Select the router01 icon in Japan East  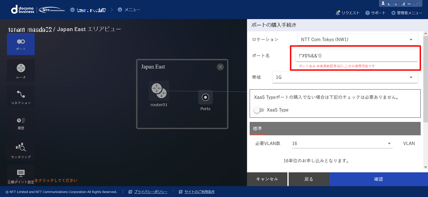tap(159, 91)
